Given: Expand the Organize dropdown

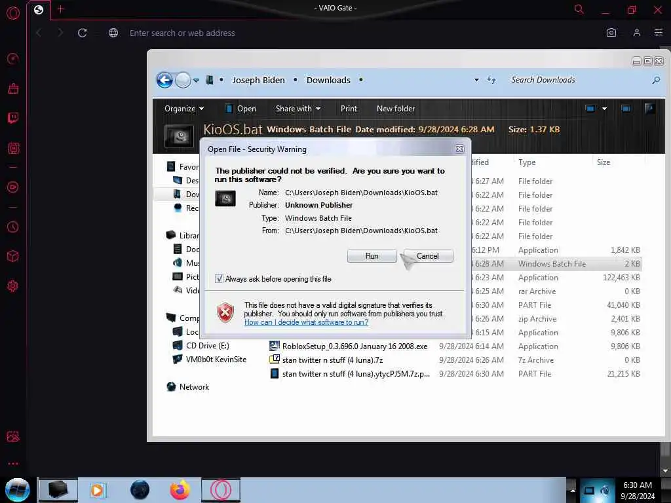Looking at the screenshot, I should [184, 109].
